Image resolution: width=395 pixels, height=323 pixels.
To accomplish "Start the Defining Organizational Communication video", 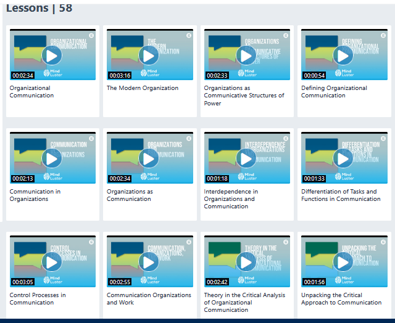I will [x=343, y=55].
